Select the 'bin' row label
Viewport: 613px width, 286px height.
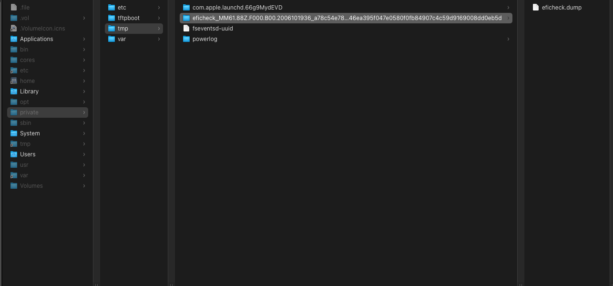24,50
